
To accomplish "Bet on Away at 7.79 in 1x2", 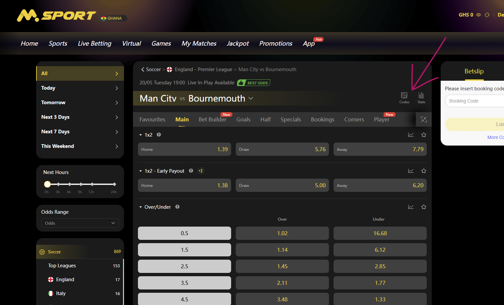I will pos(380,149).
